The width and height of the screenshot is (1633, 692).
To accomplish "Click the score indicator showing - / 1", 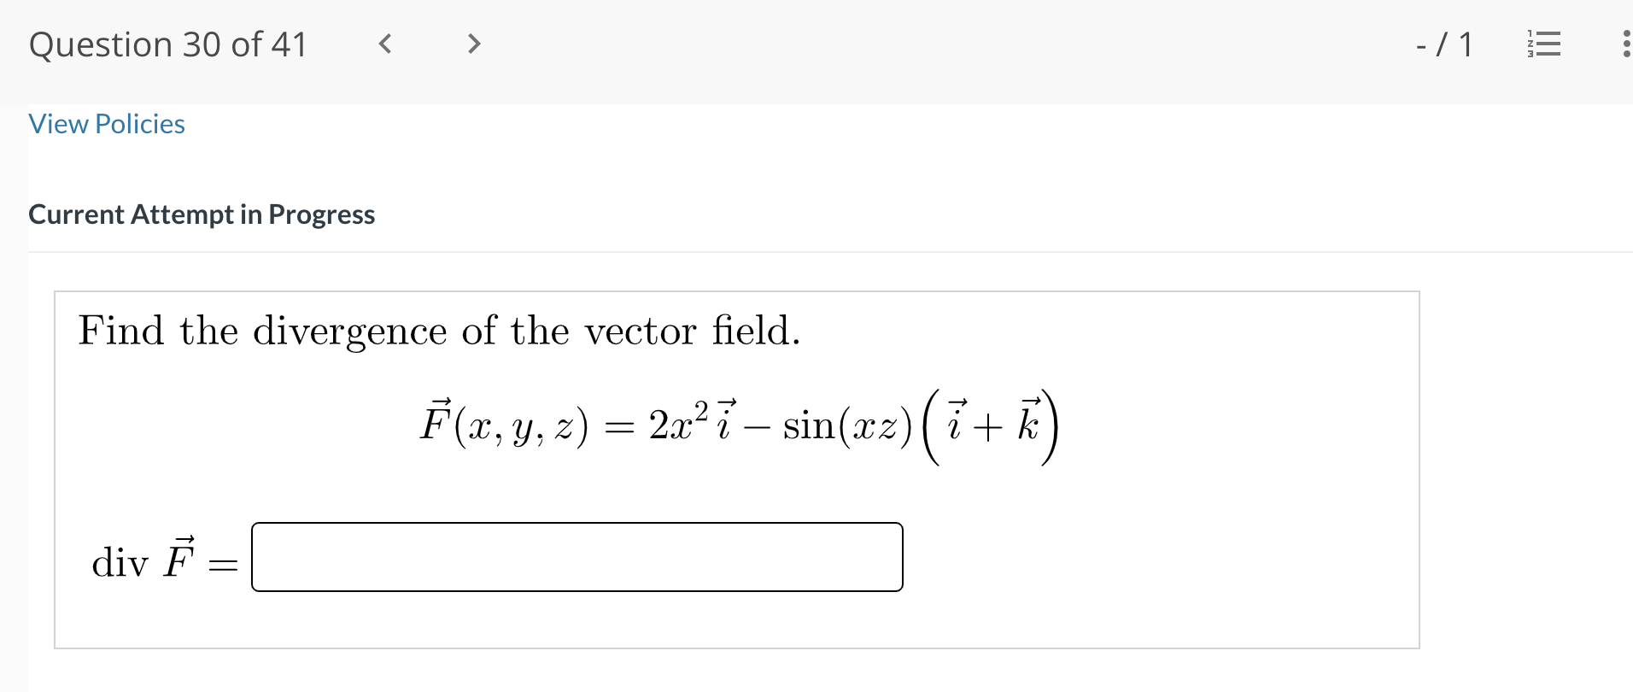I will [x=1445, y=44].
